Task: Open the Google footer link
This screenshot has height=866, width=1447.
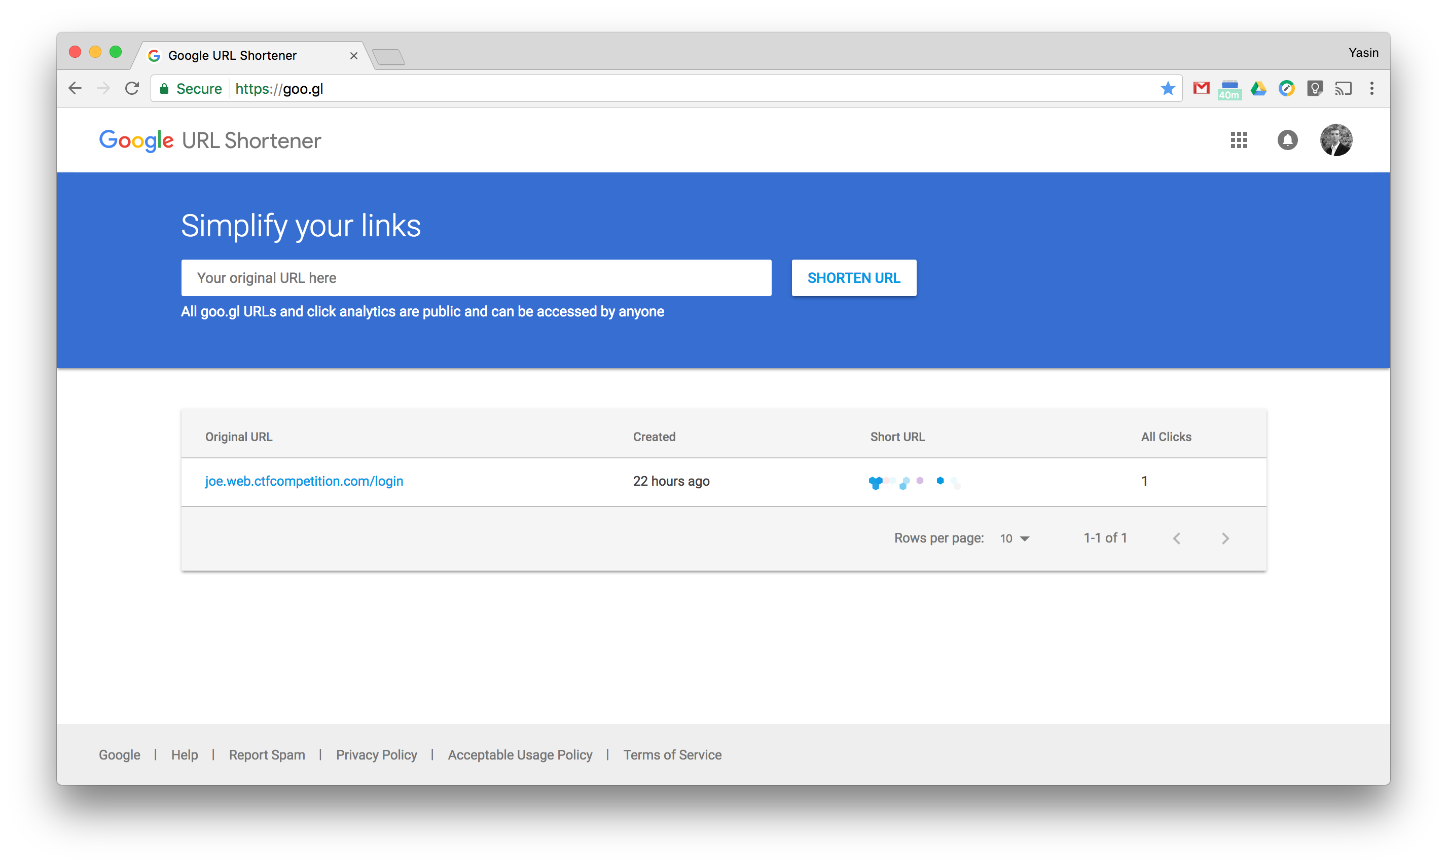Action: coord(120,754)
